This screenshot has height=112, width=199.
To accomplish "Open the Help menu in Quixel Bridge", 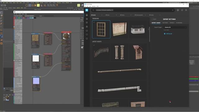I will pos(97,6).
